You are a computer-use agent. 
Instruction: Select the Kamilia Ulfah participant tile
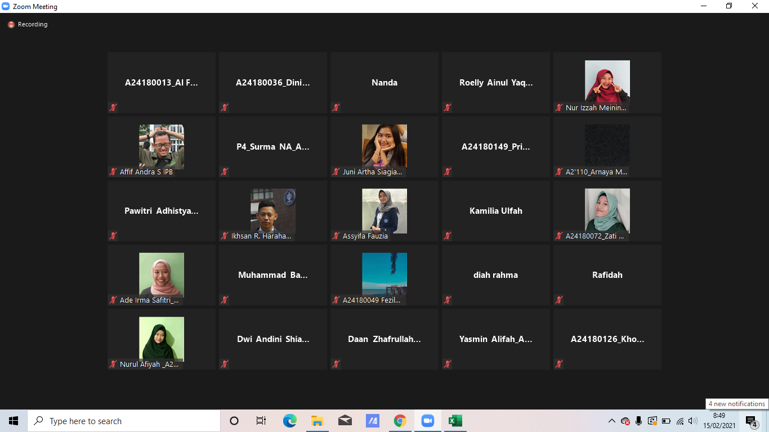[496, 211]
